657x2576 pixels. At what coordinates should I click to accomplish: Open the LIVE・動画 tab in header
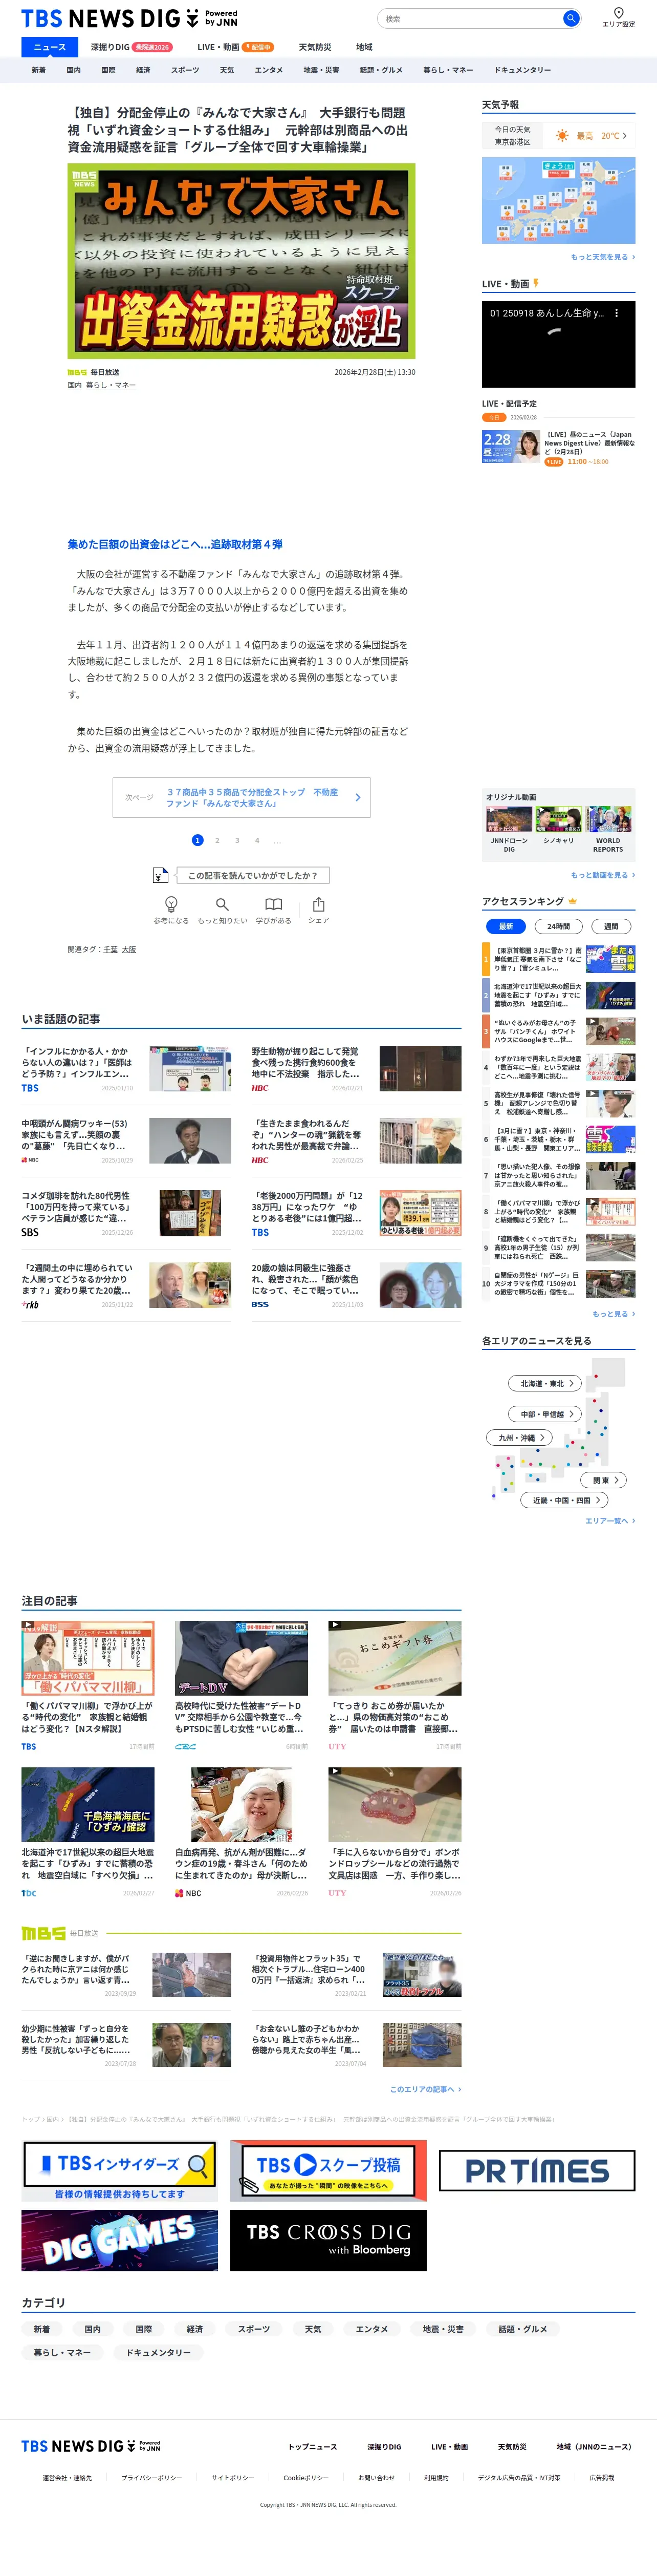pos(235,47)
